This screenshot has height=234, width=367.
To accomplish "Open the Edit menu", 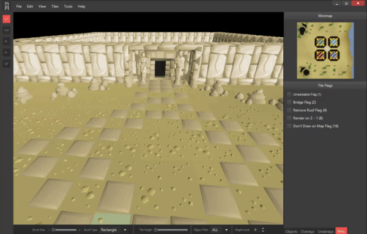I will [30, 7].
